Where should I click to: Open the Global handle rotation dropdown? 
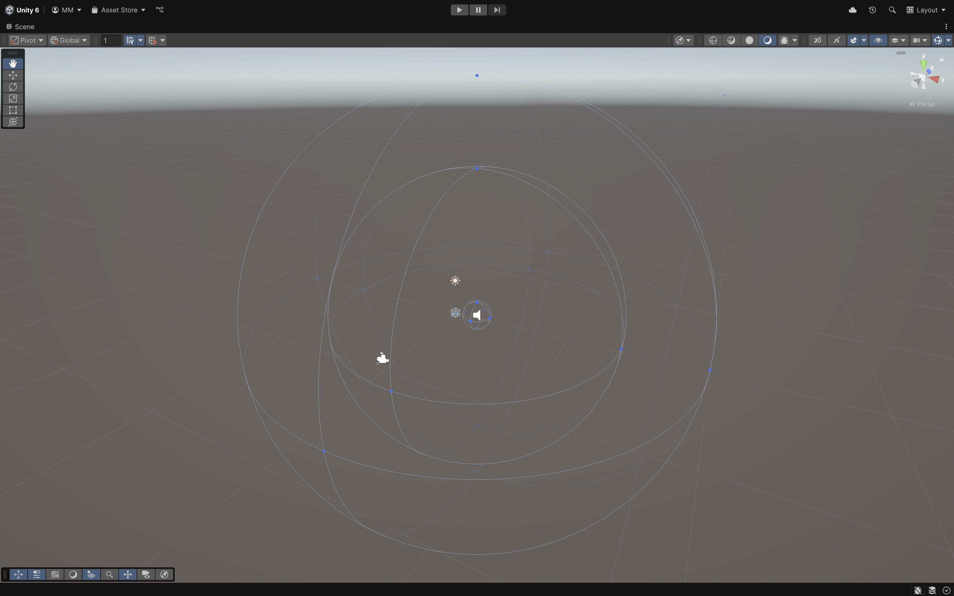pyautogui.click(x=69, y=40)
